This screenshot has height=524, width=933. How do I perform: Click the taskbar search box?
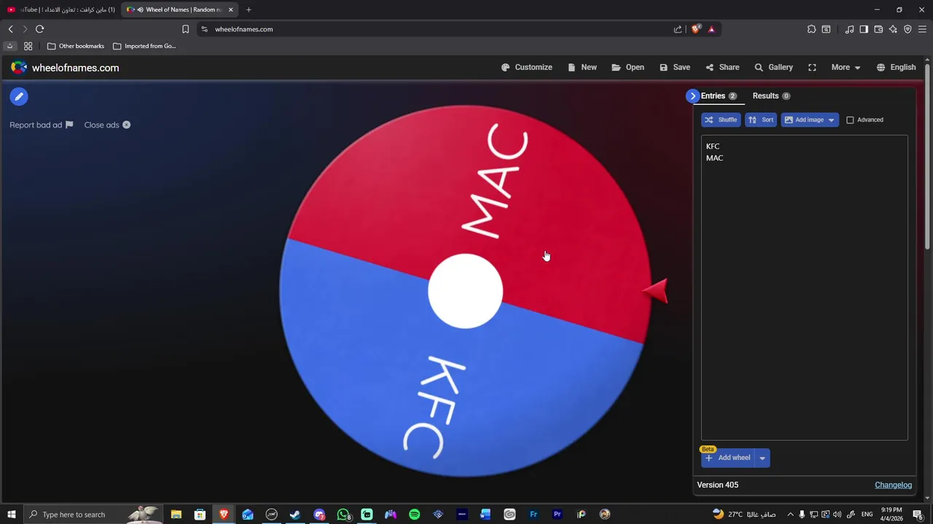click(93, 515)
